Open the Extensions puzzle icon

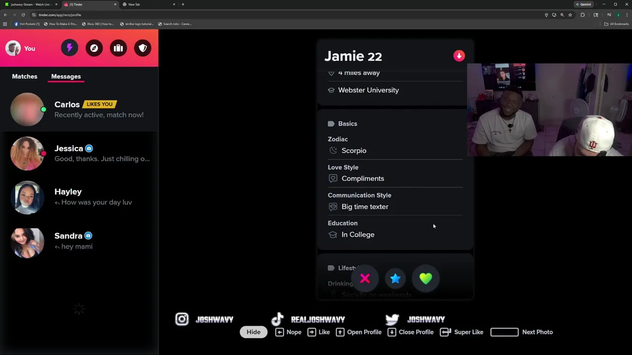[583, 15]
